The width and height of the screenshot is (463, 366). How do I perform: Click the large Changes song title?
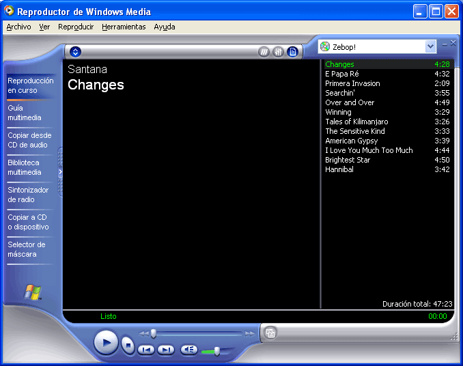point(96,85)
